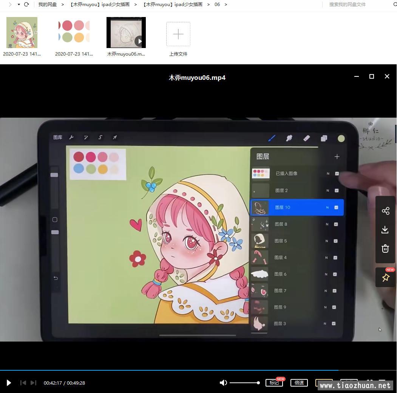This screenshot has height=393, width=397.
Task: Delete the video using the trash icon
Action: (385, 249)
